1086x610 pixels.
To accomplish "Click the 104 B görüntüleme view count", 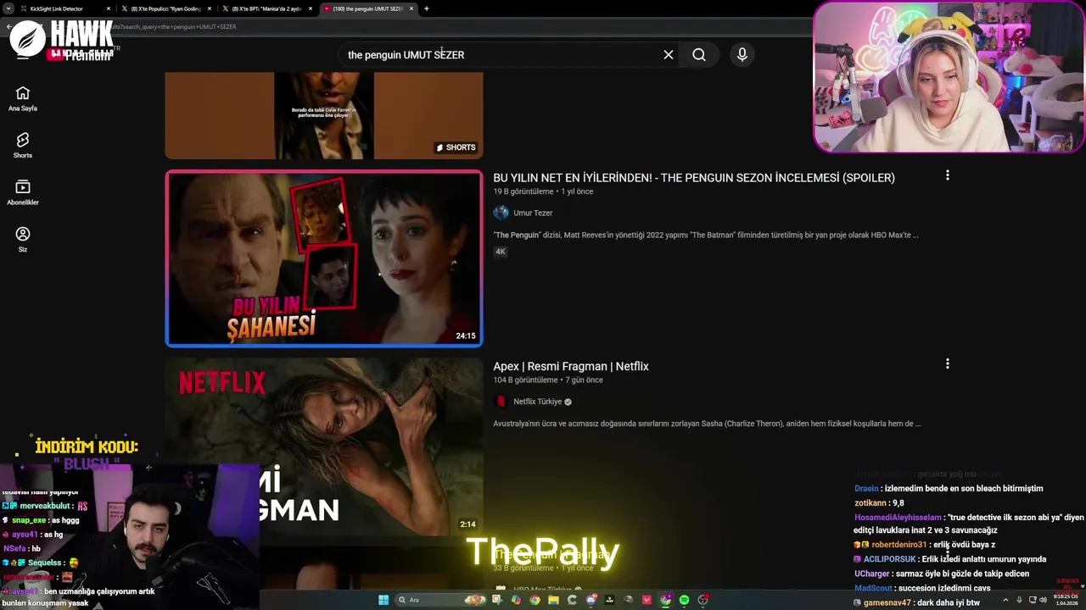I will pyautogui.click(x=525, y=380).
